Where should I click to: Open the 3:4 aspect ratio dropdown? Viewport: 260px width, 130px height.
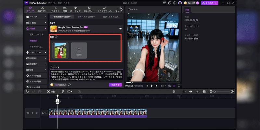coord(163,86)
